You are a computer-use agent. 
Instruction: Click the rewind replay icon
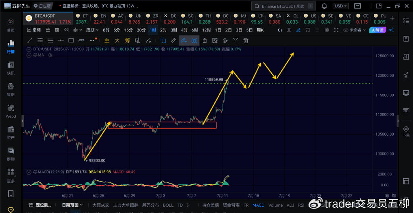pos(67,30)
